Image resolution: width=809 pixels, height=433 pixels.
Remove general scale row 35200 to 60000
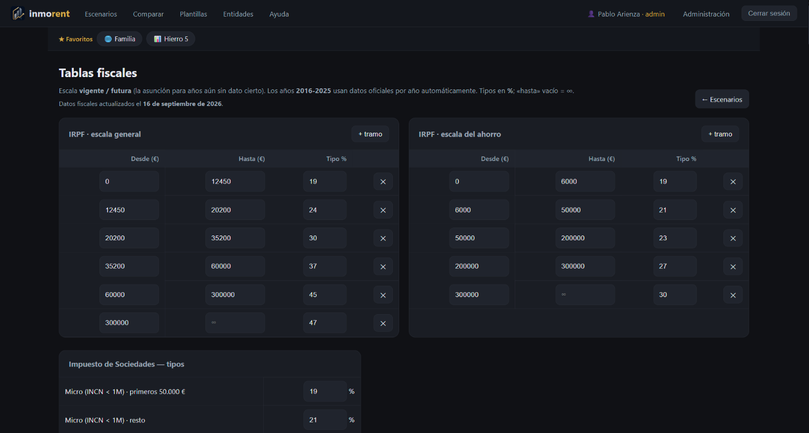pyautogui.click(x=383, y=267)
